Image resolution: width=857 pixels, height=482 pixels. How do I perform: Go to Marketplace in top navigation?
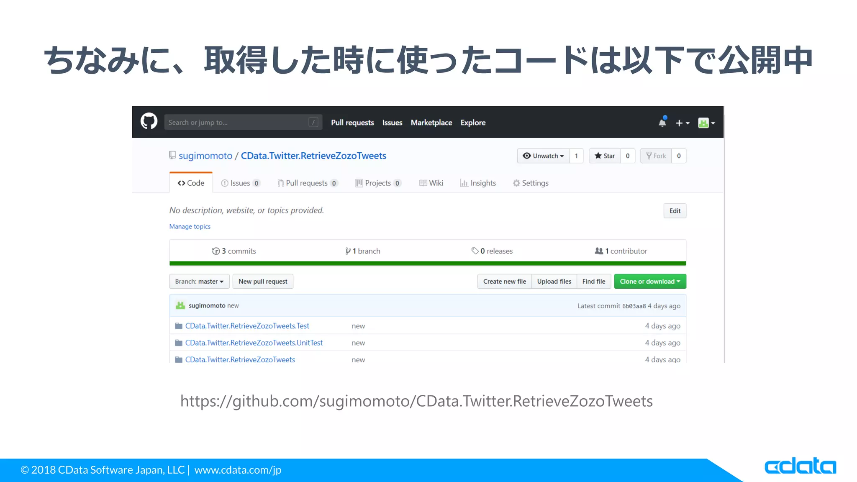point(431,123)
